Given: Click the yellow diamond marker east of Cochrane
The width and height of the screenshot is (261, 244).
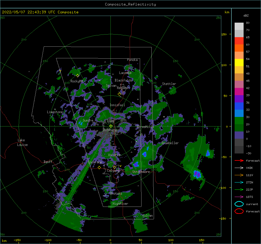Looking at the screenshot, I should 99,167.
